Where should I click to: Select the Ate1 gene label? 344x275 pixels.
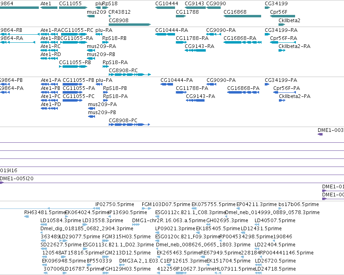(x=46, y=4)
